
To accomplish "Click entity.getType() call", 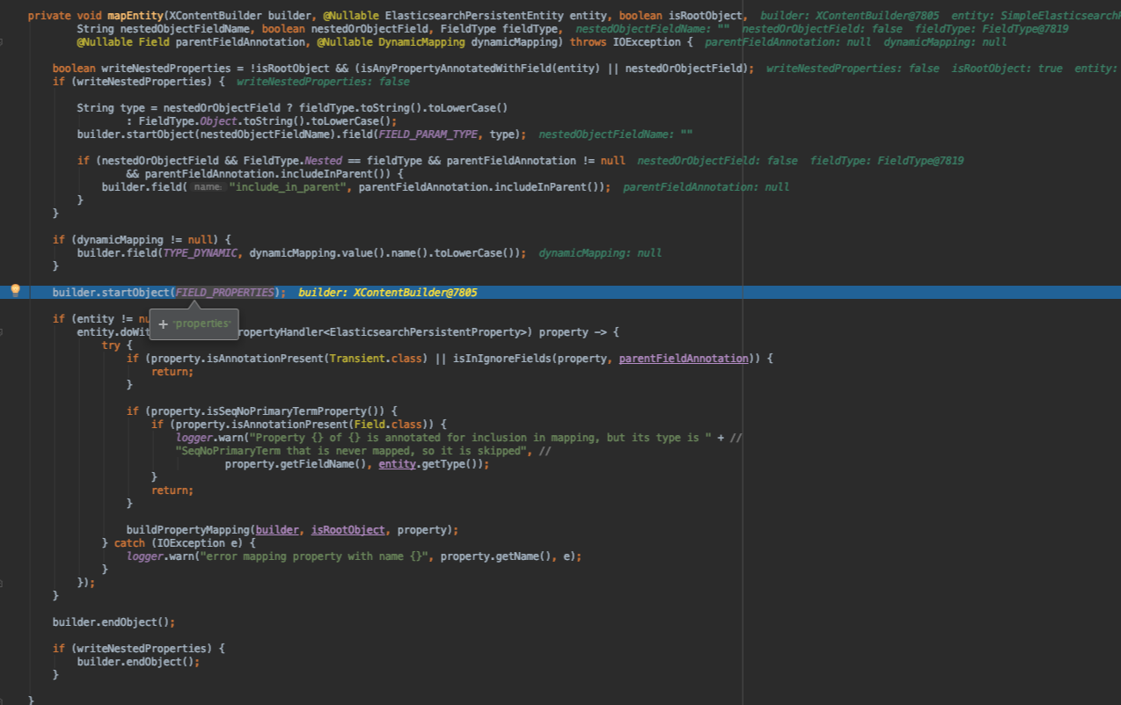I will (432, 464).
